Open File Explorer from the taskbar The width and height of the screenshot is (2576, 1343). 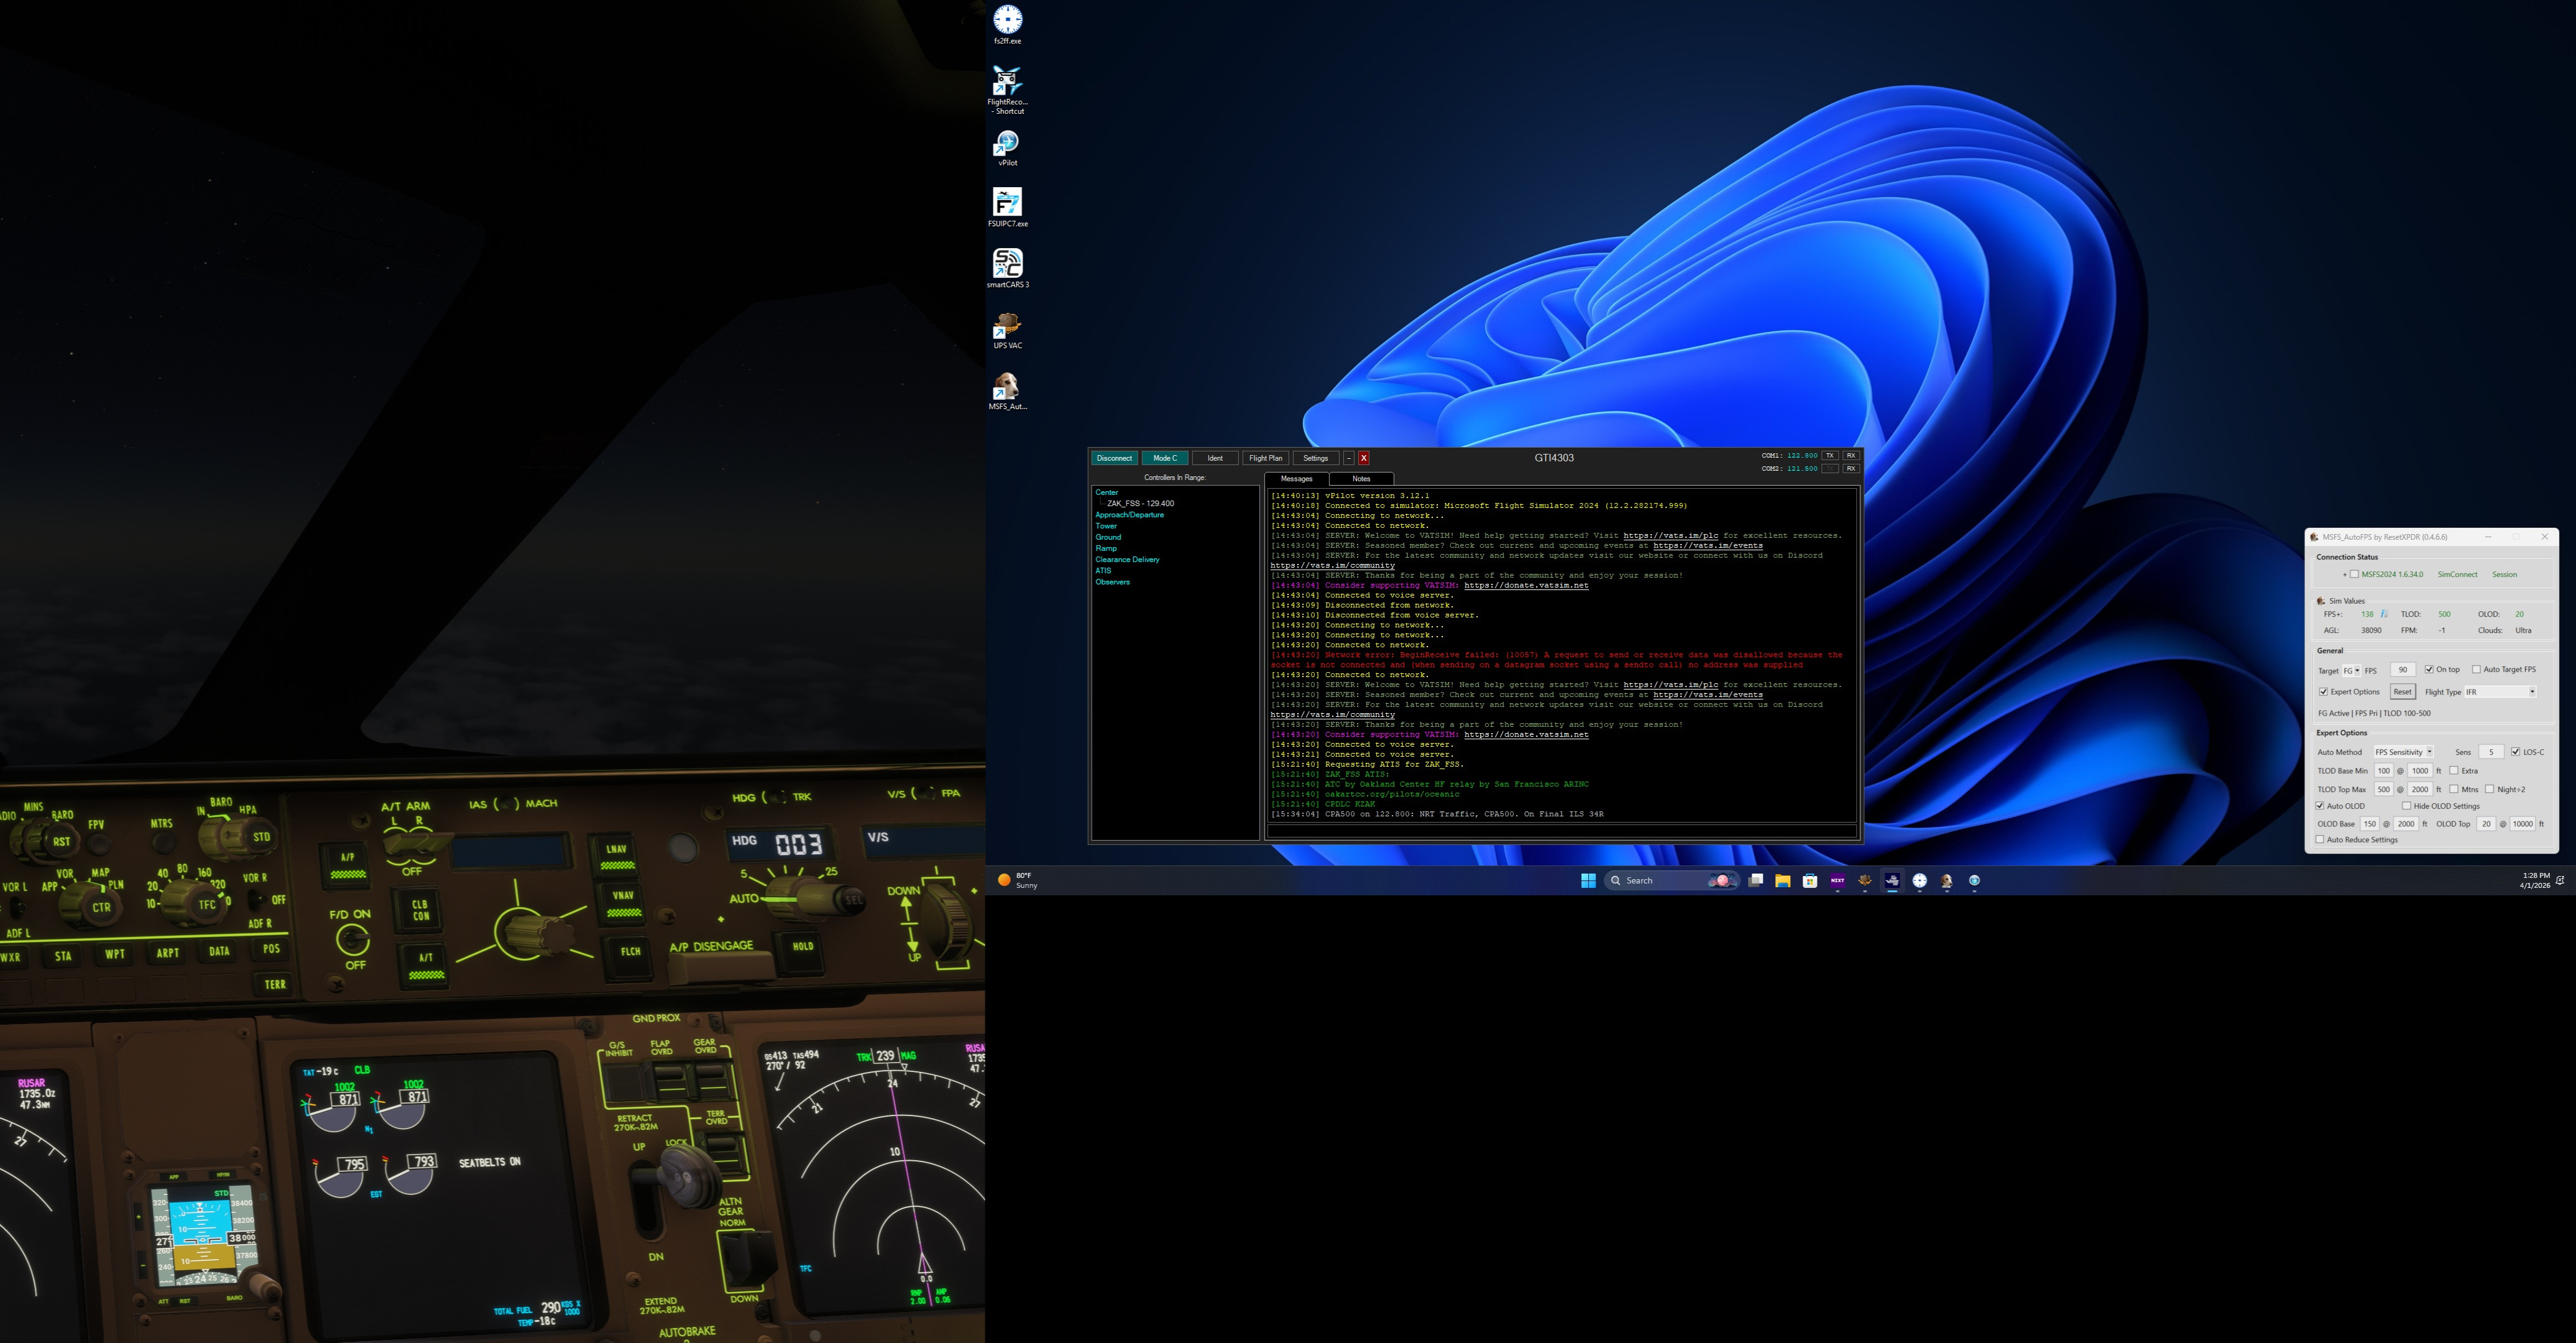(x=1782, y=880)
